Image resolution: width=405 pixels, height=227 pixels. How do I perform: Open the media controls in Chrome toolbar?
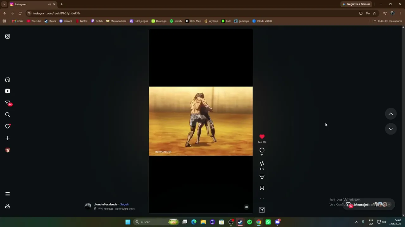click(385, 13)
